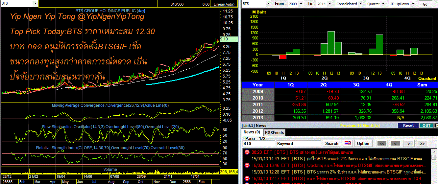Click the Thai/English language flag icon

coord(348,144)
